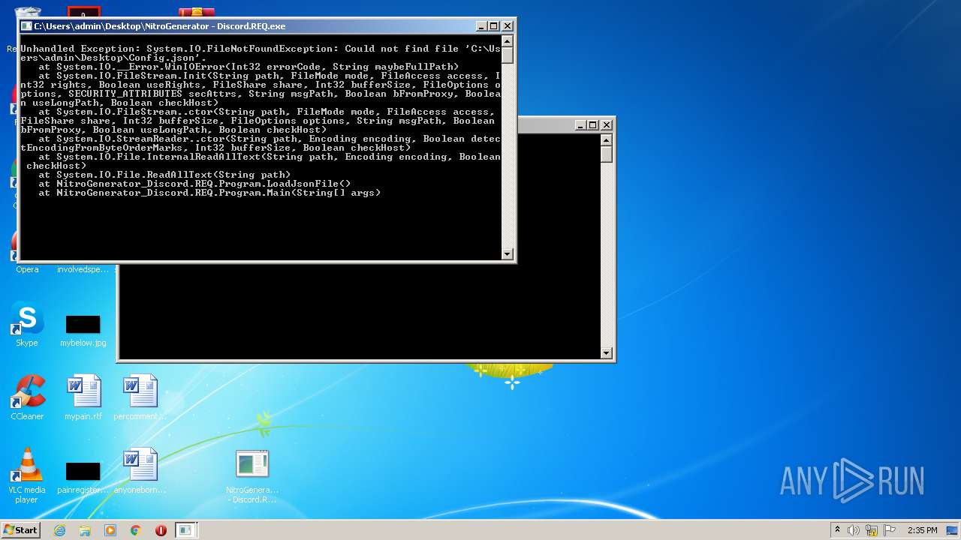Maximize the rear console window
The width and height of the screenshot is (961, 540).
tap(593, 125)
